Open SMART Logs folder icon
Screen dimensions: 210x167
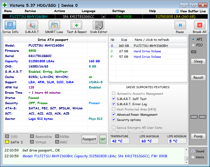(54, 25)
